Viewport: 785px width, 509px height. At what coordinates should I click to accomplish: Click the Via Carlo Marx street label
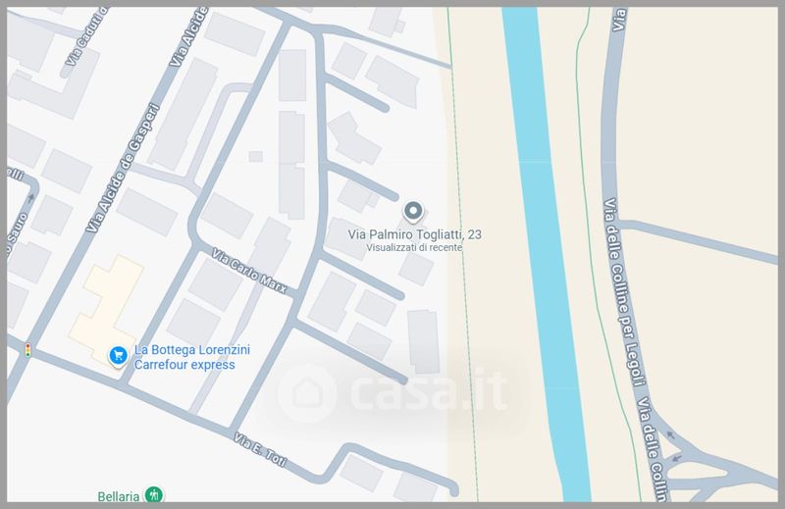[249, 271]
